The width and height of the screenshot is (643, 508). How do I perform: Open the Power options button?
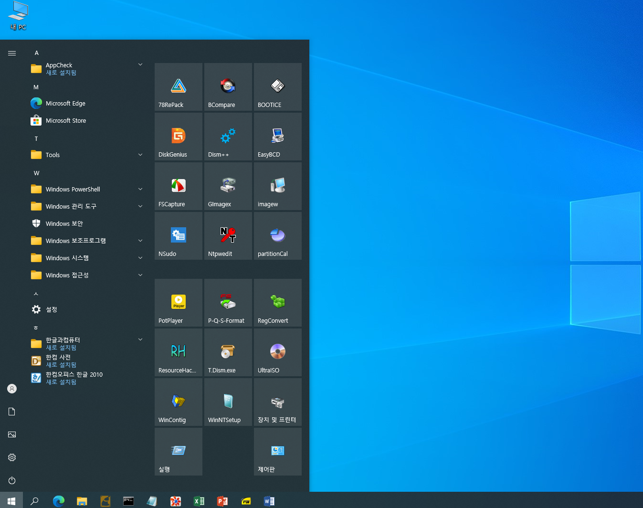click(12, 480)
